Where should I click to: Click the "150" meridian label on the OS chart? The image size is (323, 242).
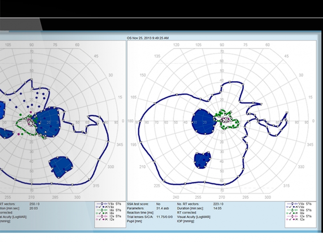tap(142, 75)
